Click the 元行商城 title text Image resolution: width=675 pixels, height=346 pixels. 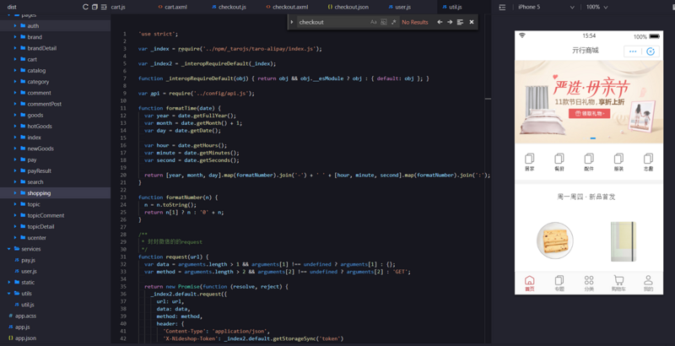(x=585, y=51)
